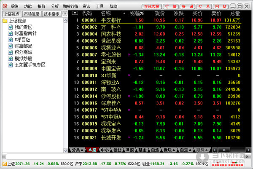
Task: Switch to the 基金 tab
Action: click(143, 150)
